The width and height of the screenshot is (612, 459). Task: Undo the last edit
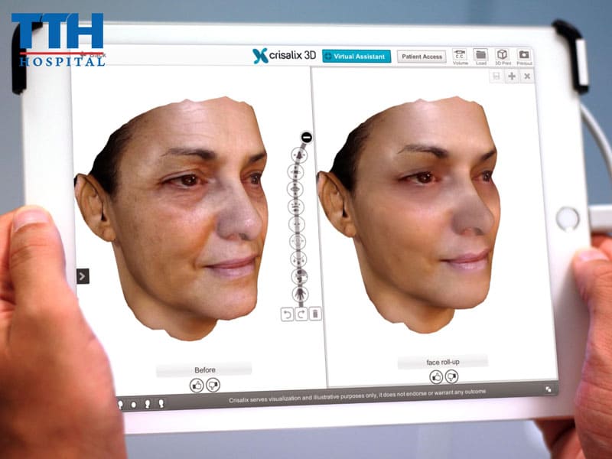pyautogui.click(x=288, y=314)
